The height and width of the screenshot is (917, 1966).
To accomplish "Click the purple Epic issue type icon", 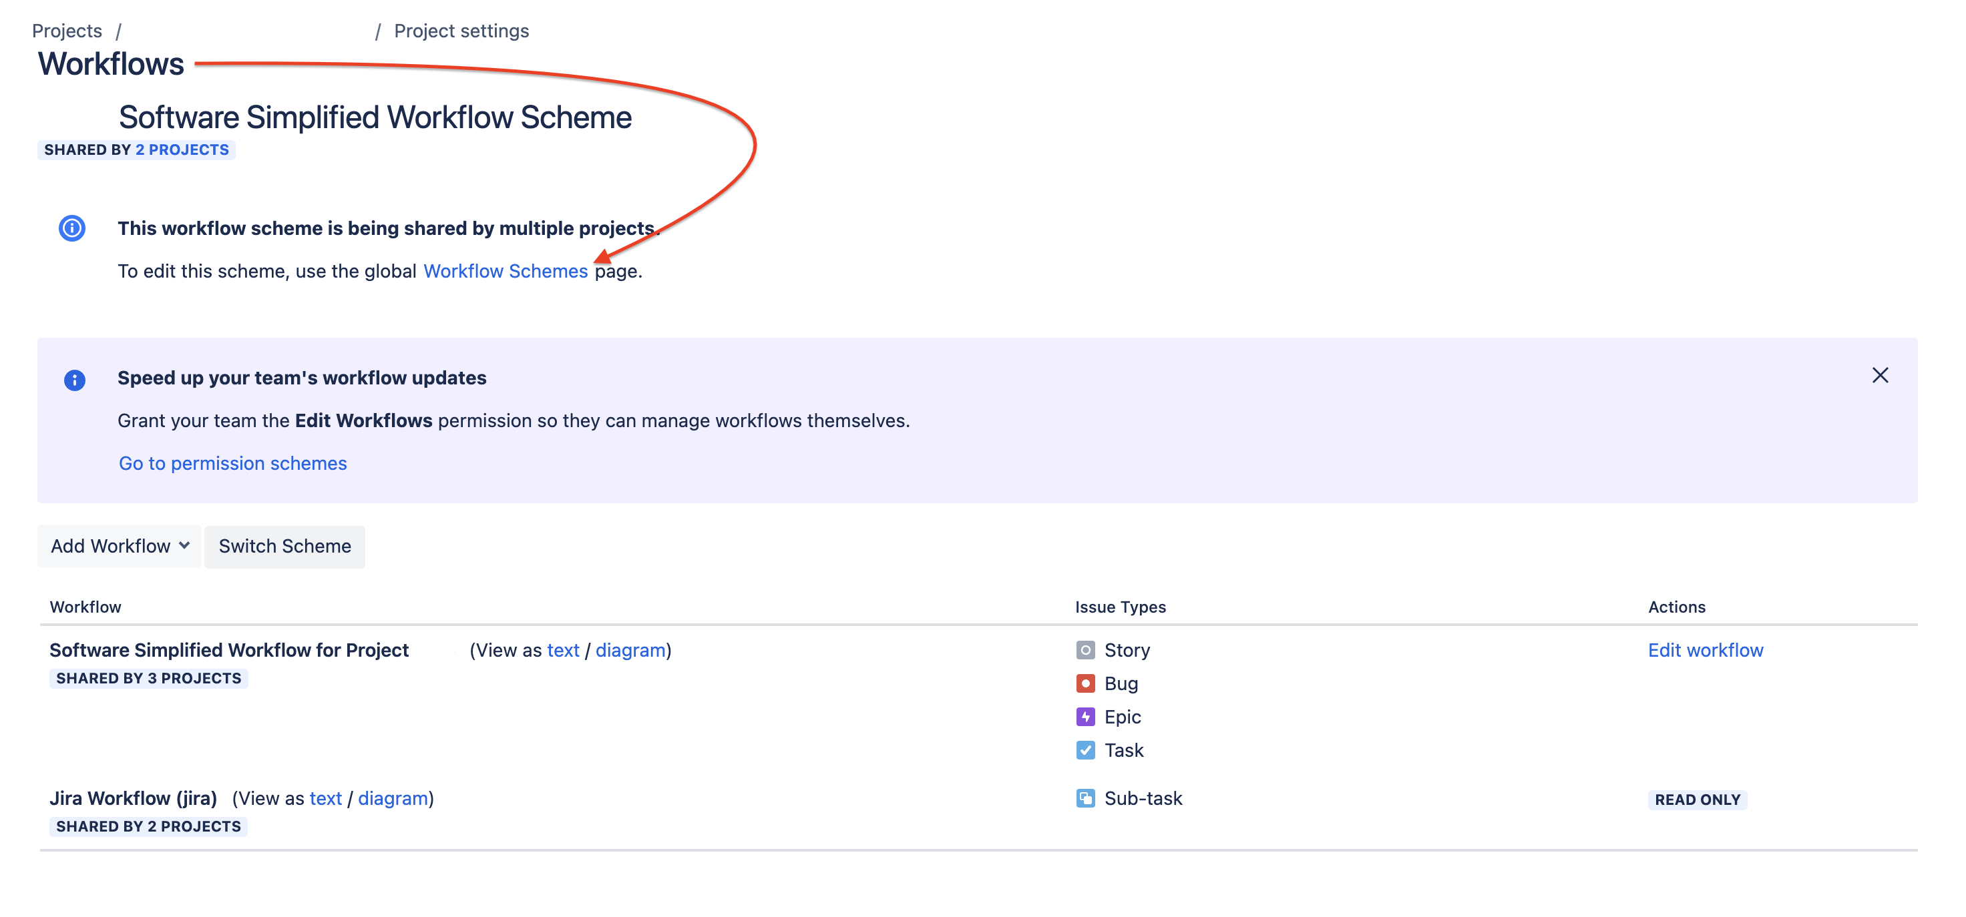I will coord(1085,717).
